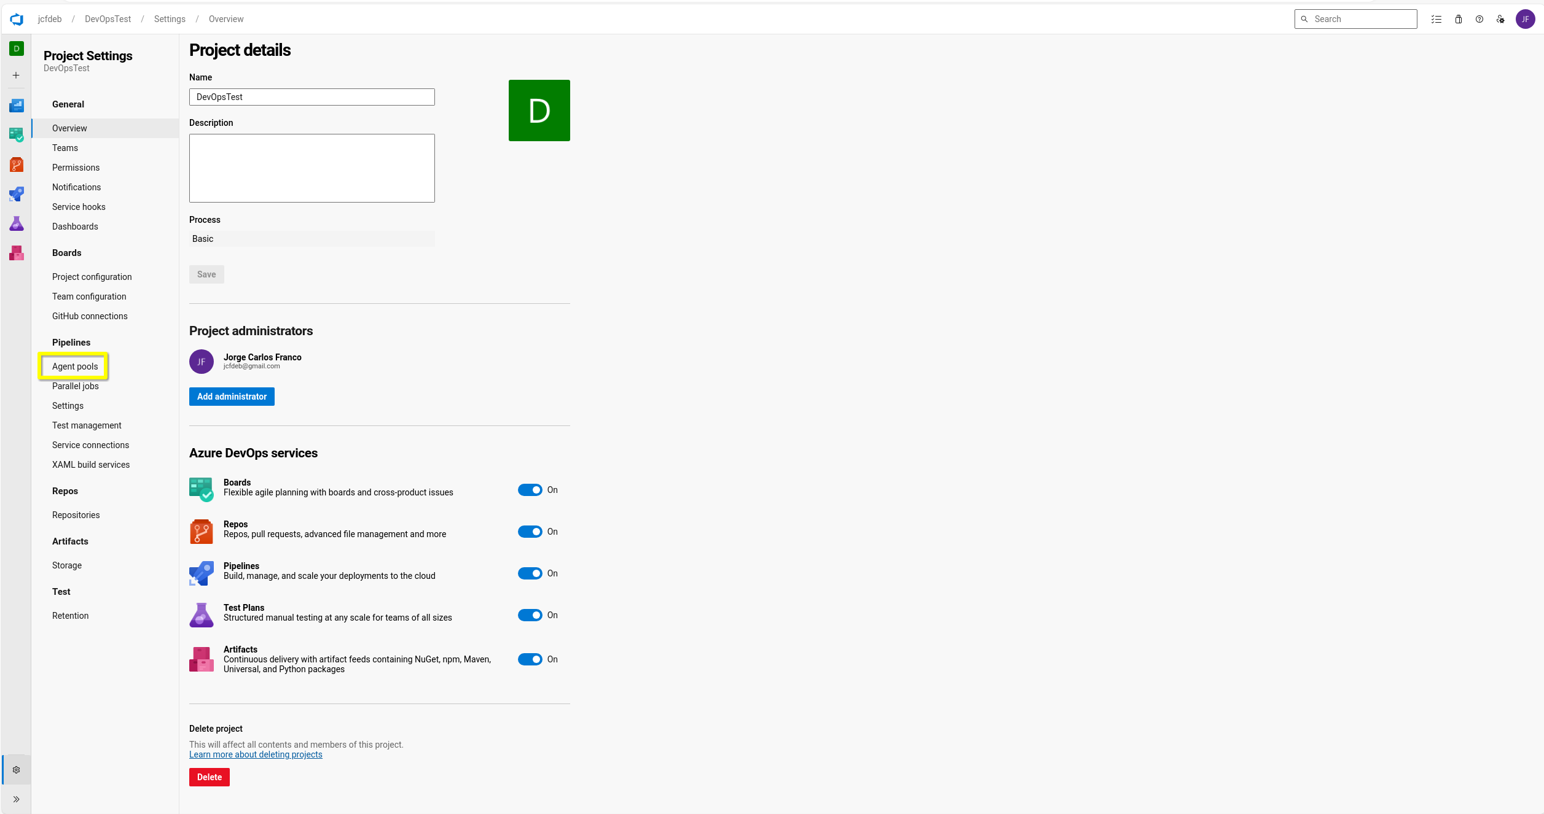
Task: Click the Boards service icon
Action: click(x=202, y=489)
